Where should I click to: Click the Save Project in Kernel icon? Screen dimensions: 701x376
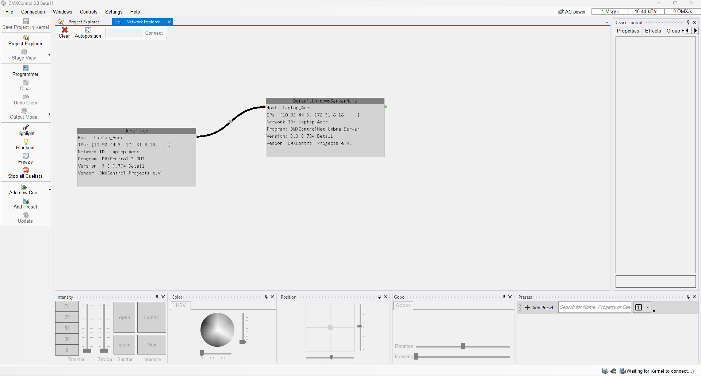pyautogui.click(x=26, y=22)
